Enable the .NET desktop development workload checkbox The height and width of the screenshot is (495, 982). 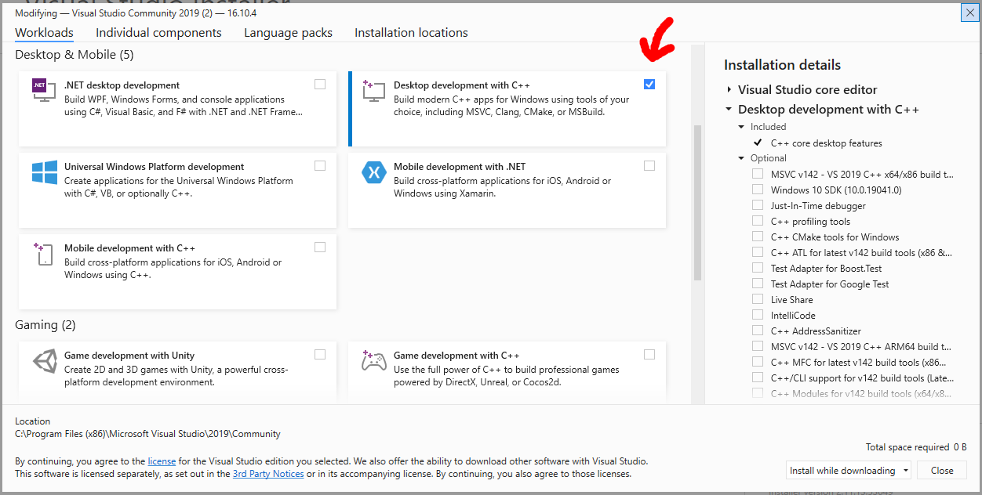320,85
